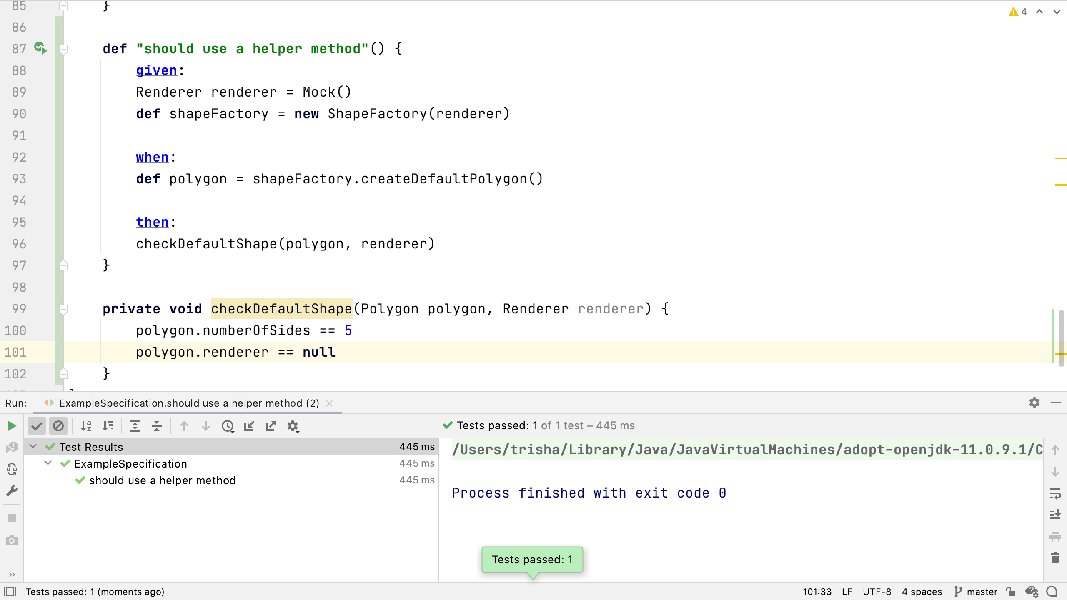
Task: Select the ExampleSpecification run tab
Action: [x=188, y=403]
